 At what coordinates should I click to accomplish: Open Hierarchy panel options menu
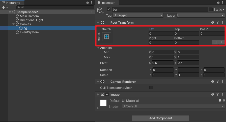point(92,2)
